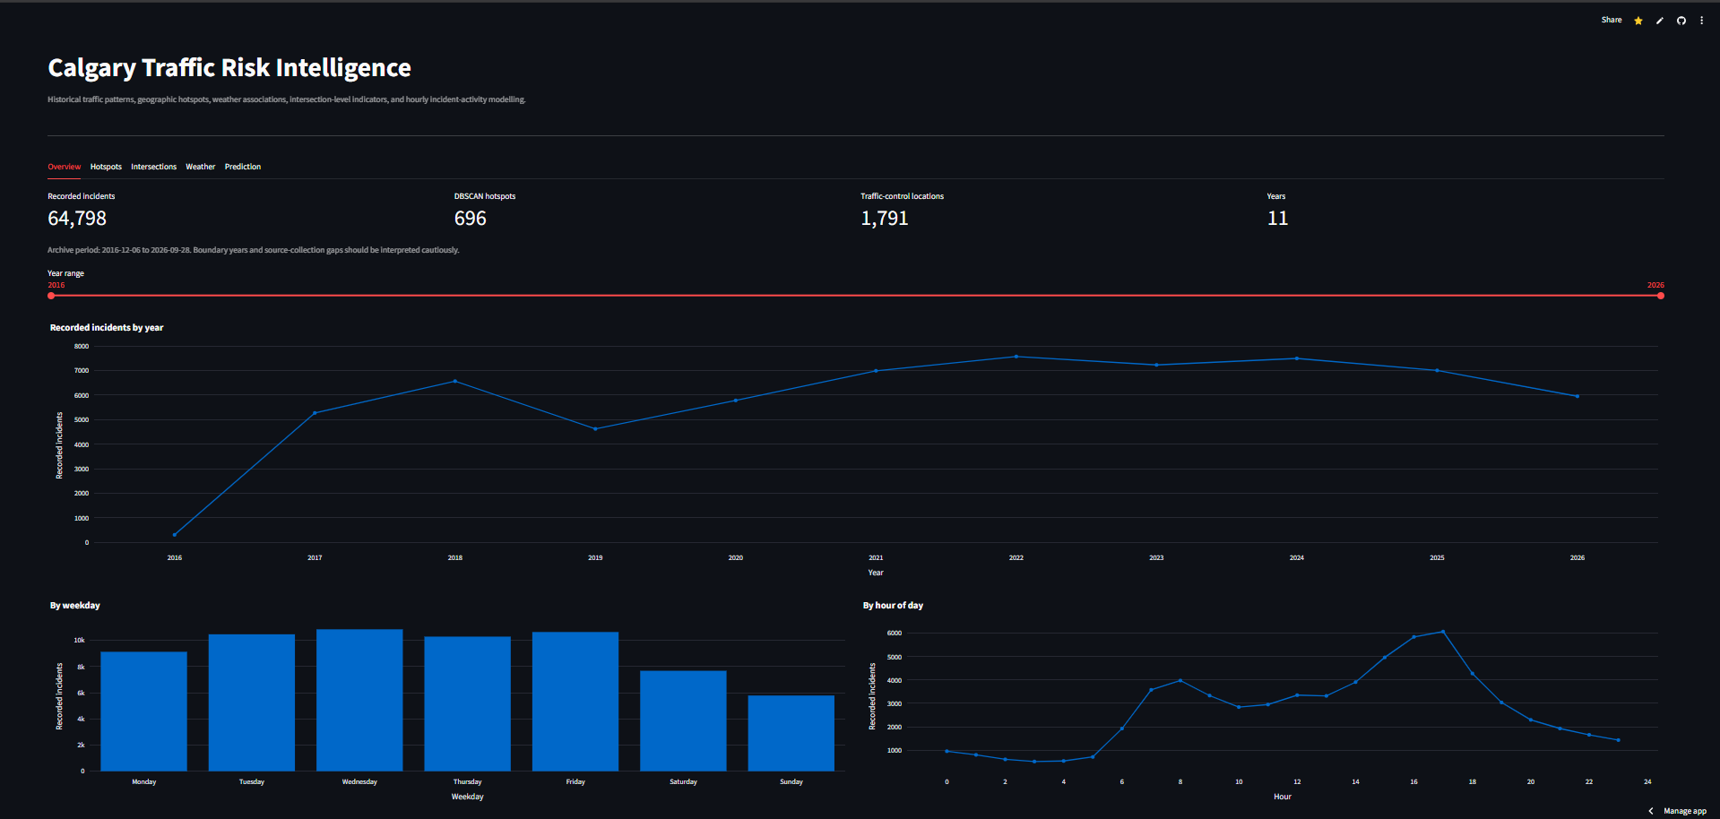Click the Friday weekday bar
Screen dimensions: 1720x819
pyautogui.click(x=575, y=702)
